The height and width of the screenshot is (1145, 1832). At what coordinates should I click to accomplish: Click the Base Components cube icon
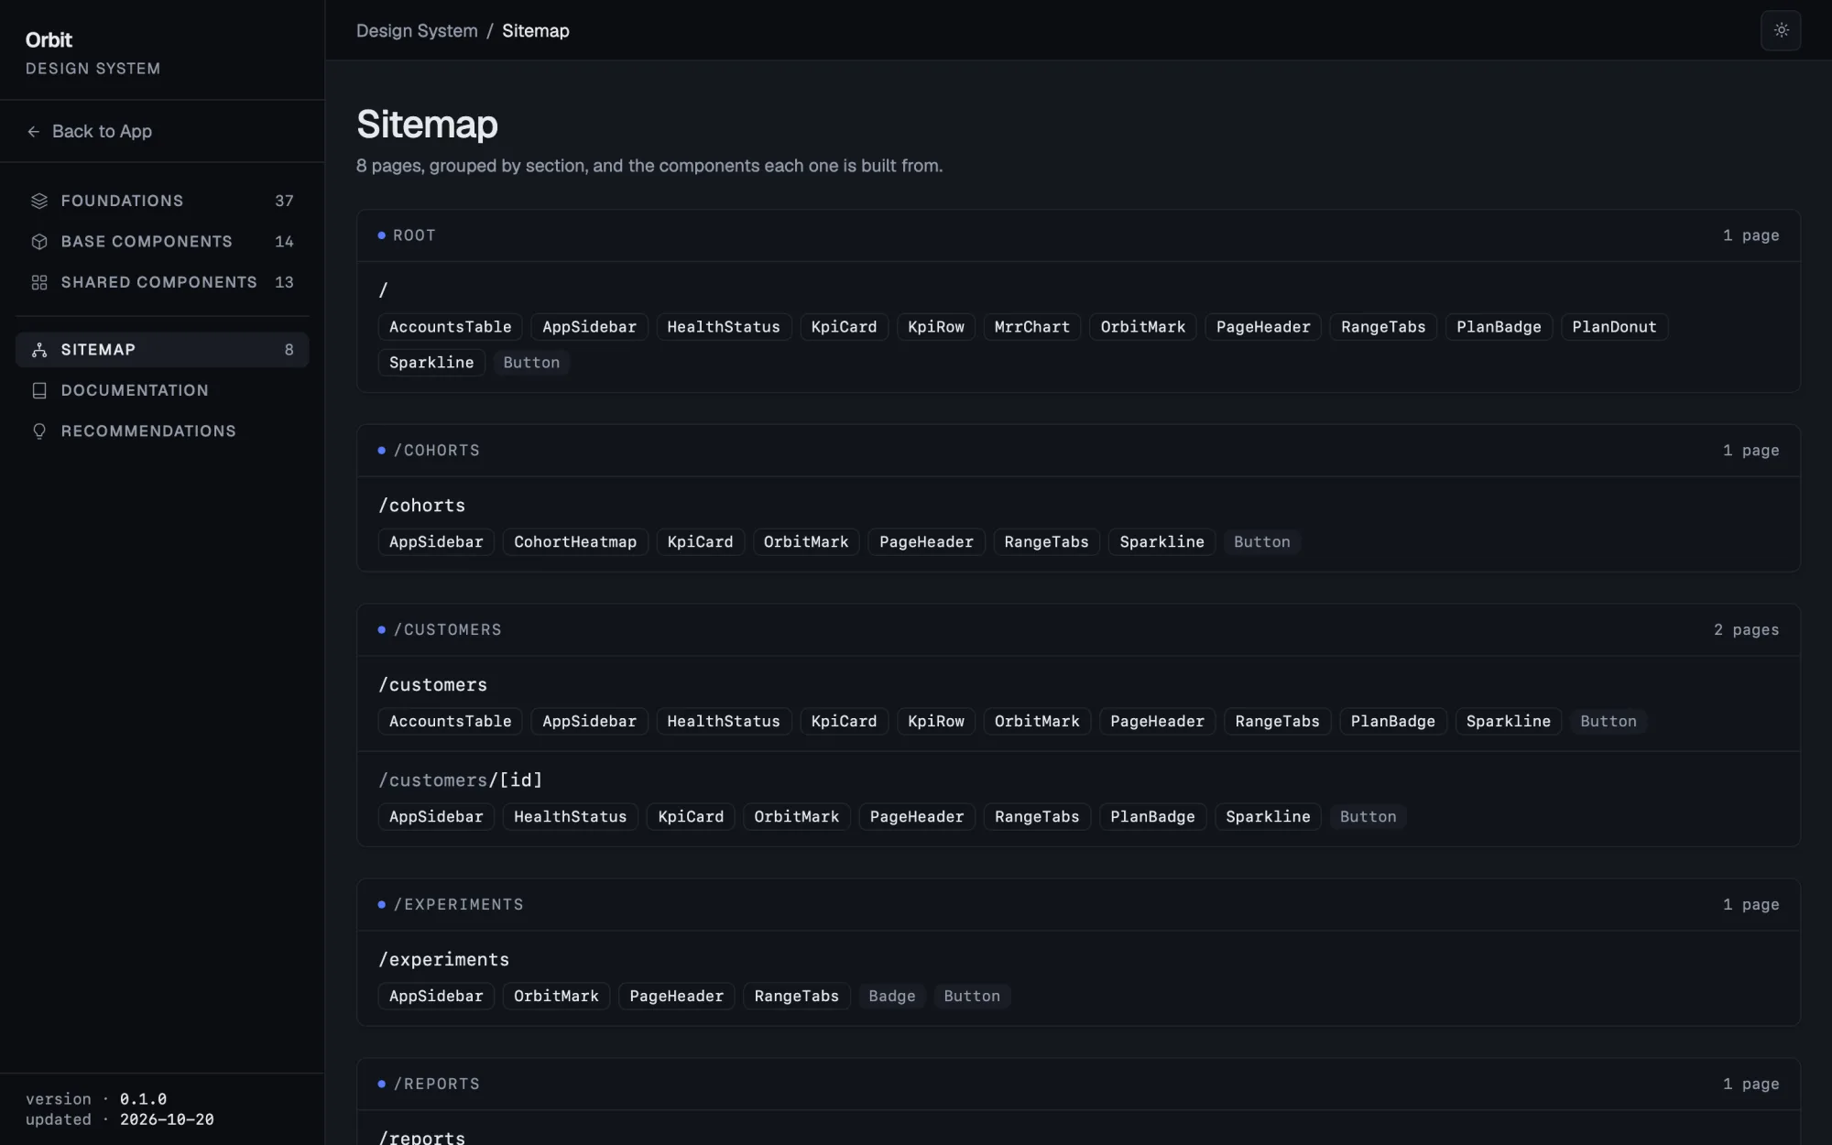point(39,242)
